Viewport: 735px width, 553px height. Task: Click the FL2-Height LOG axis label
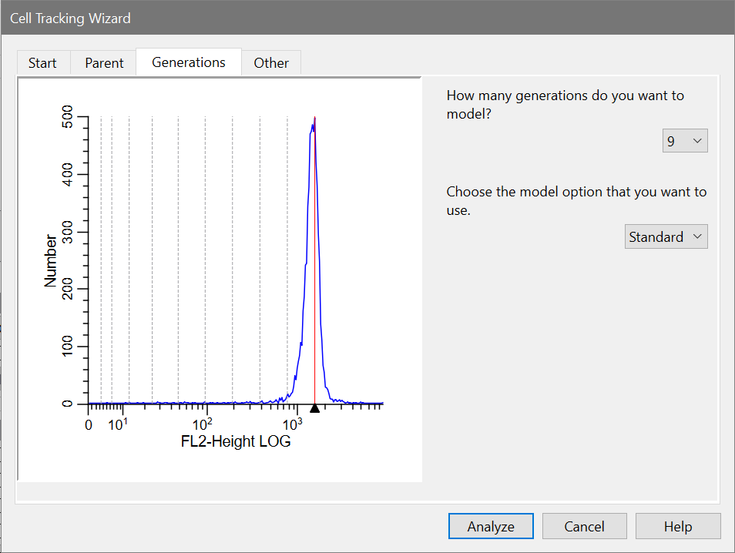click(236, 442)
